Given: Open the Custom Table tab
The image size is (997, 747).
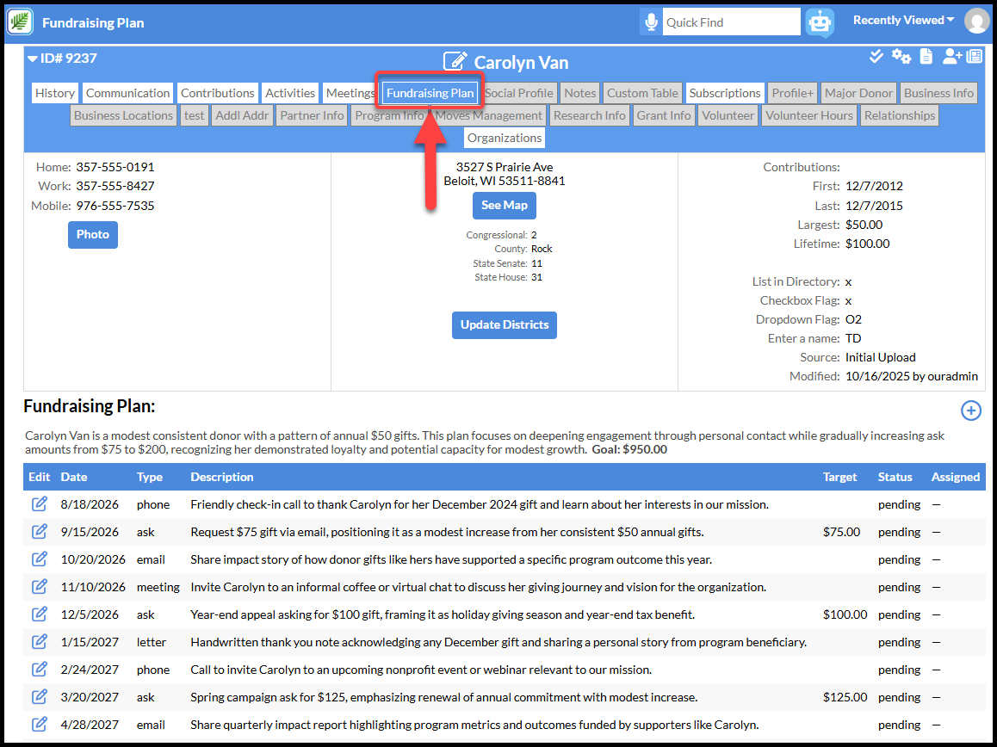Looking at the screenshot, I should (x=642, y=93).
